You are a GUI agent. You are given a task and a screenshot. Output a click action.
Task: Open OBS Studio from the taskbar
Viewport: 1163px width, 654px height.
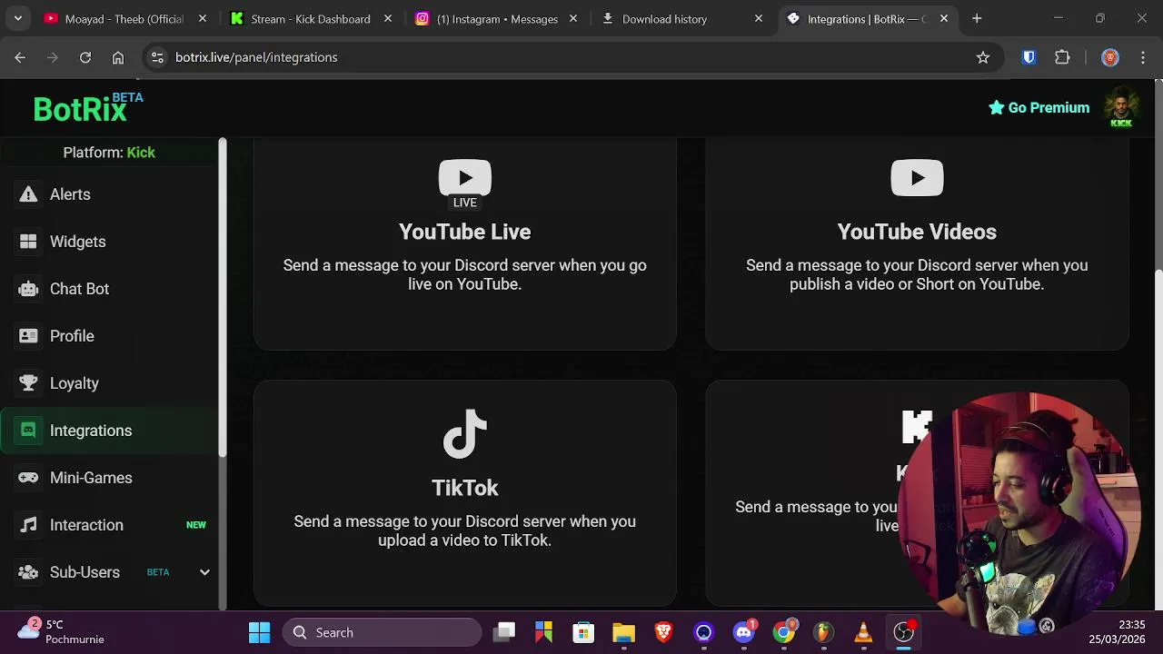(x=904, y=632)
